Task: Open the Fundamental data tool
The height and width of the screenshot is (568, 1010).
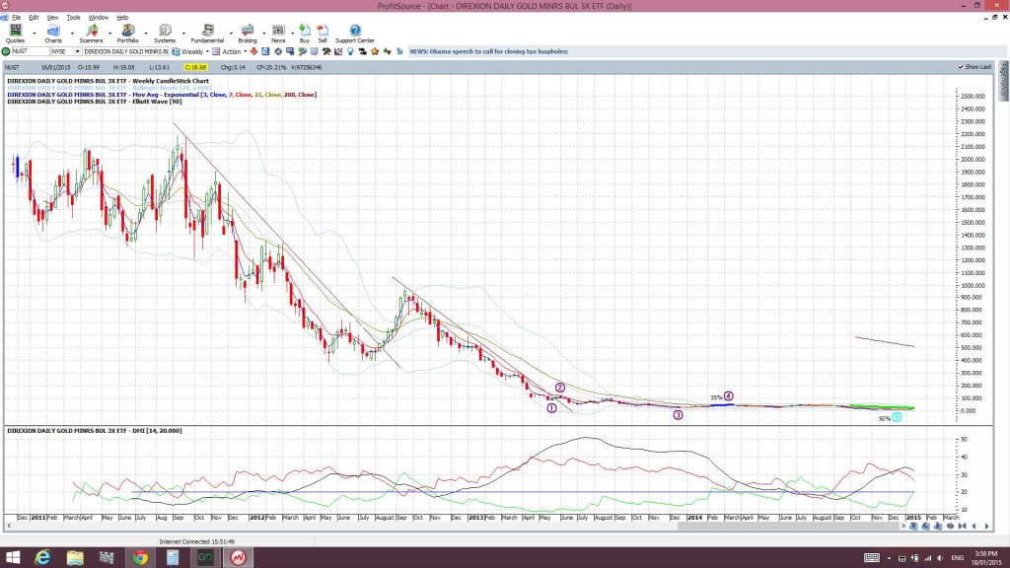Action: pos(207,34)
